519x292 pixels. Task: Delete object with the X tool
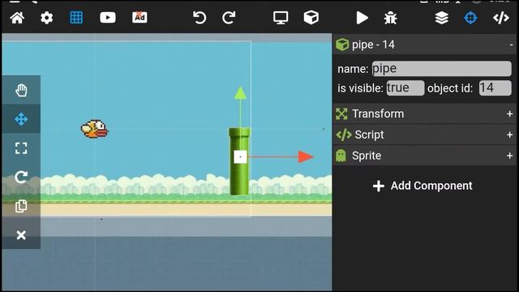click(x=21, y=235)
